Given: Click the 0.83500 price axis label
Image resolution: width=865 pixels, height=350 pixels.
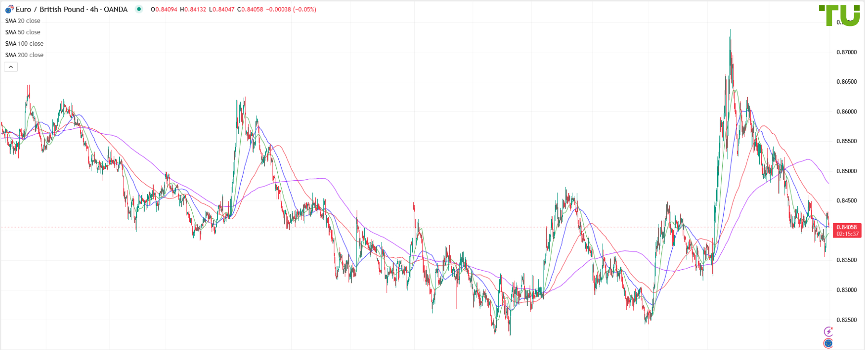Looking at the screenshot, I should tap(847, 260).
